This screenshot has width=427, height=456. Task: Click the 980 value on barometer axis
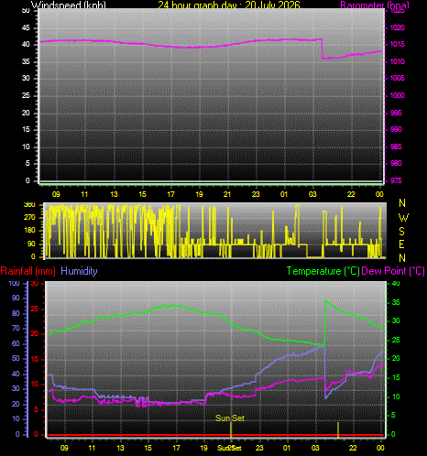[396, 163]
